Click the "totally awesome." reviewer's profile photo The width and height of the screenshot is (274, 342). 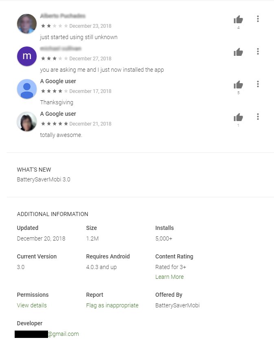(x=27, y=121)
